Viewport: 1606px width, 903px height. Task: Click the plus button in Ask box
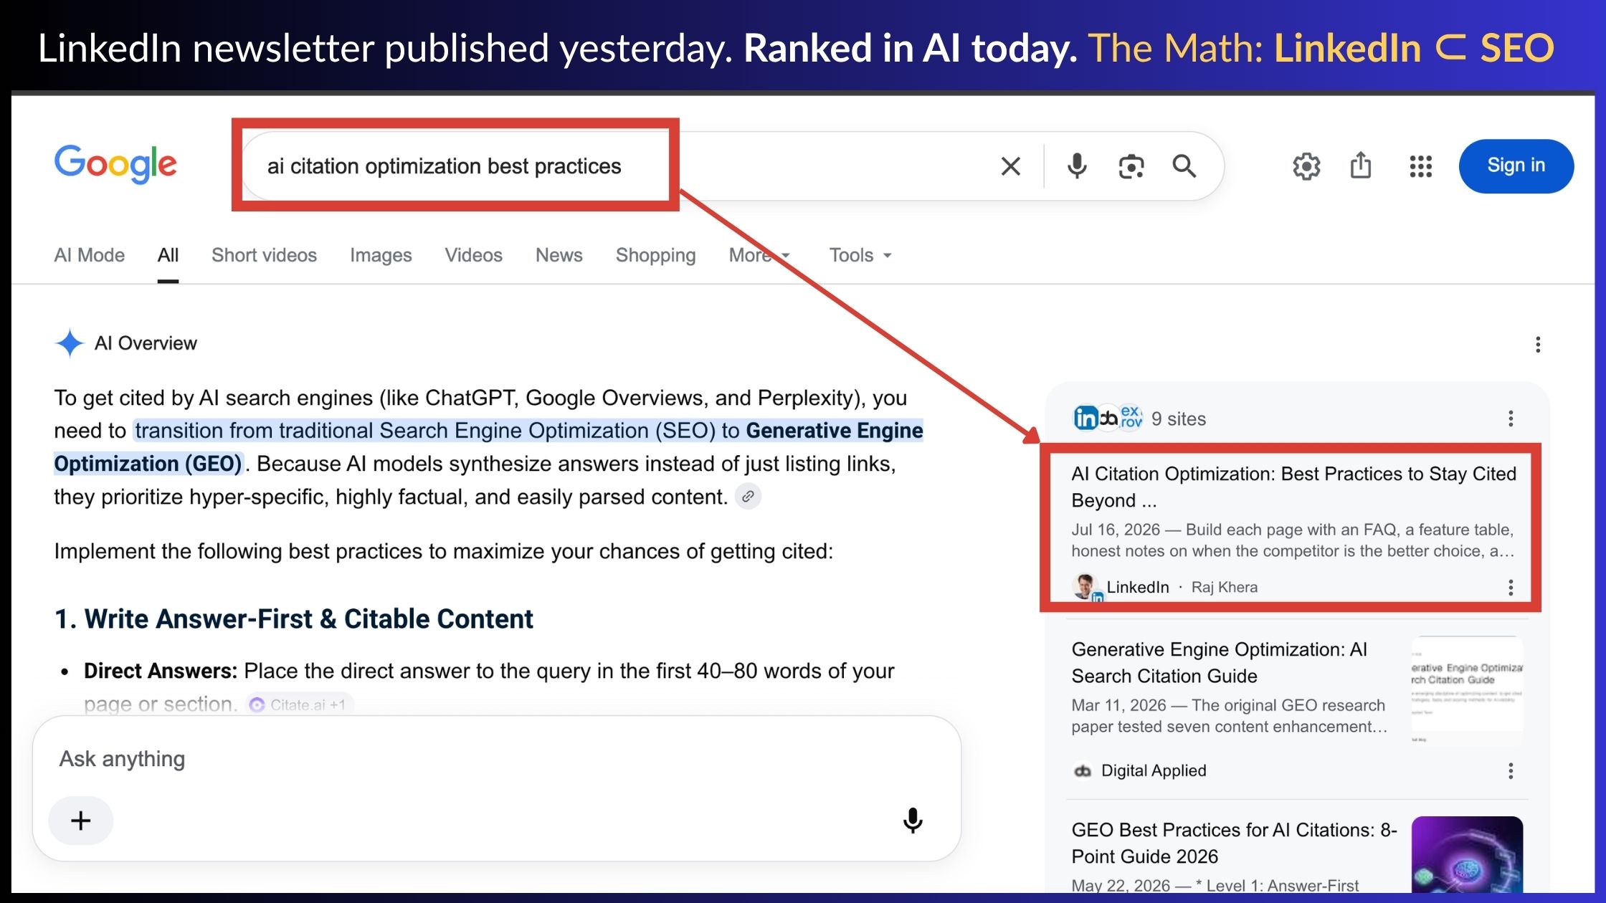(x=80, y=821)
